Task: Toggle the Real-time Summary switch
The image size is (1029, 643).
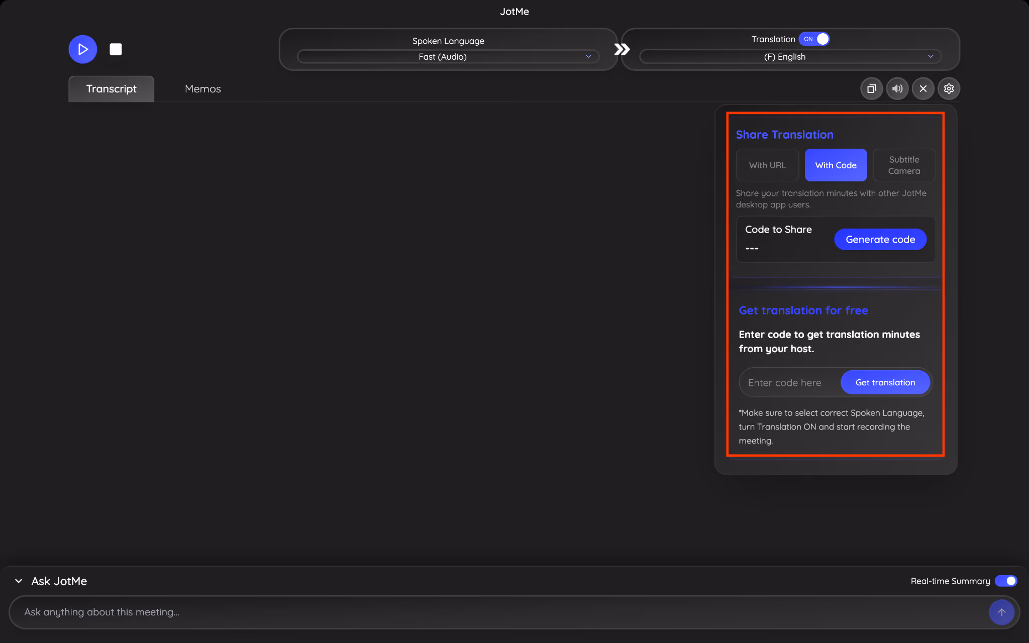Action: [1006, 581]
